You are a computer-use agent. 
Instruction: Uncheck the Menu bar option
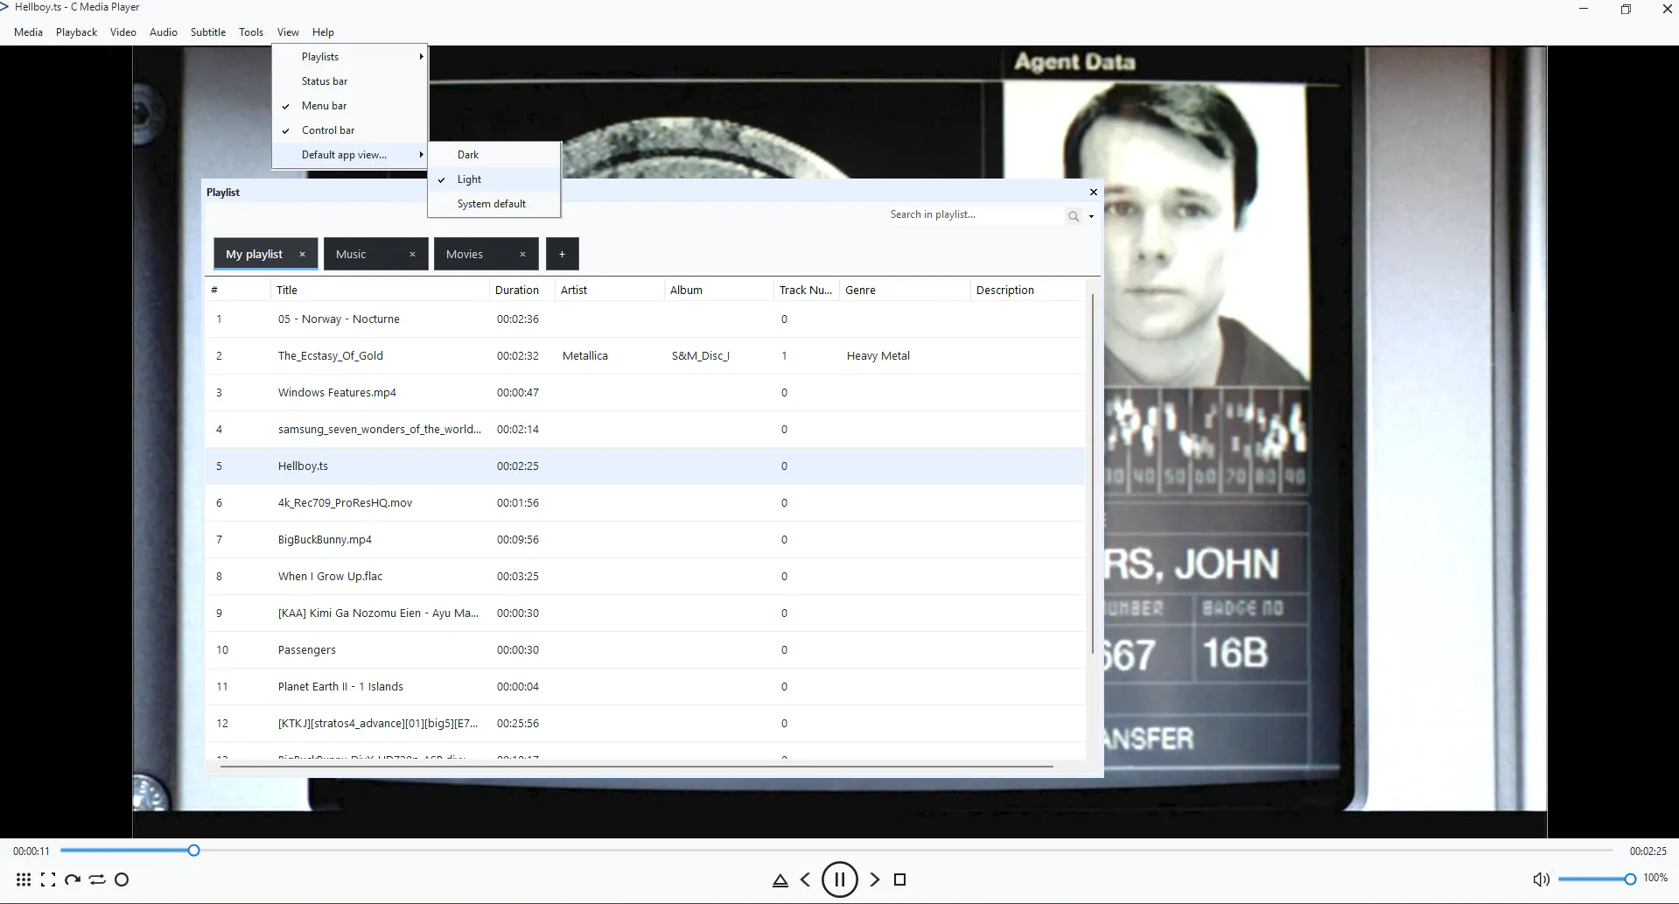coord(350,106)
